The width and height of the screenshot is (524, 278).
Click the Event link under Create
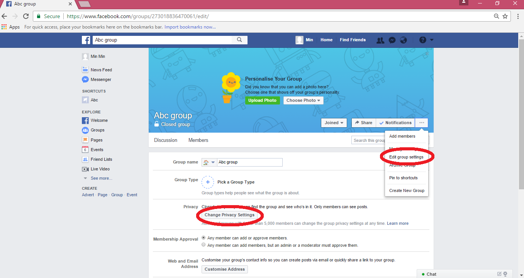click(x=132, y=195)
